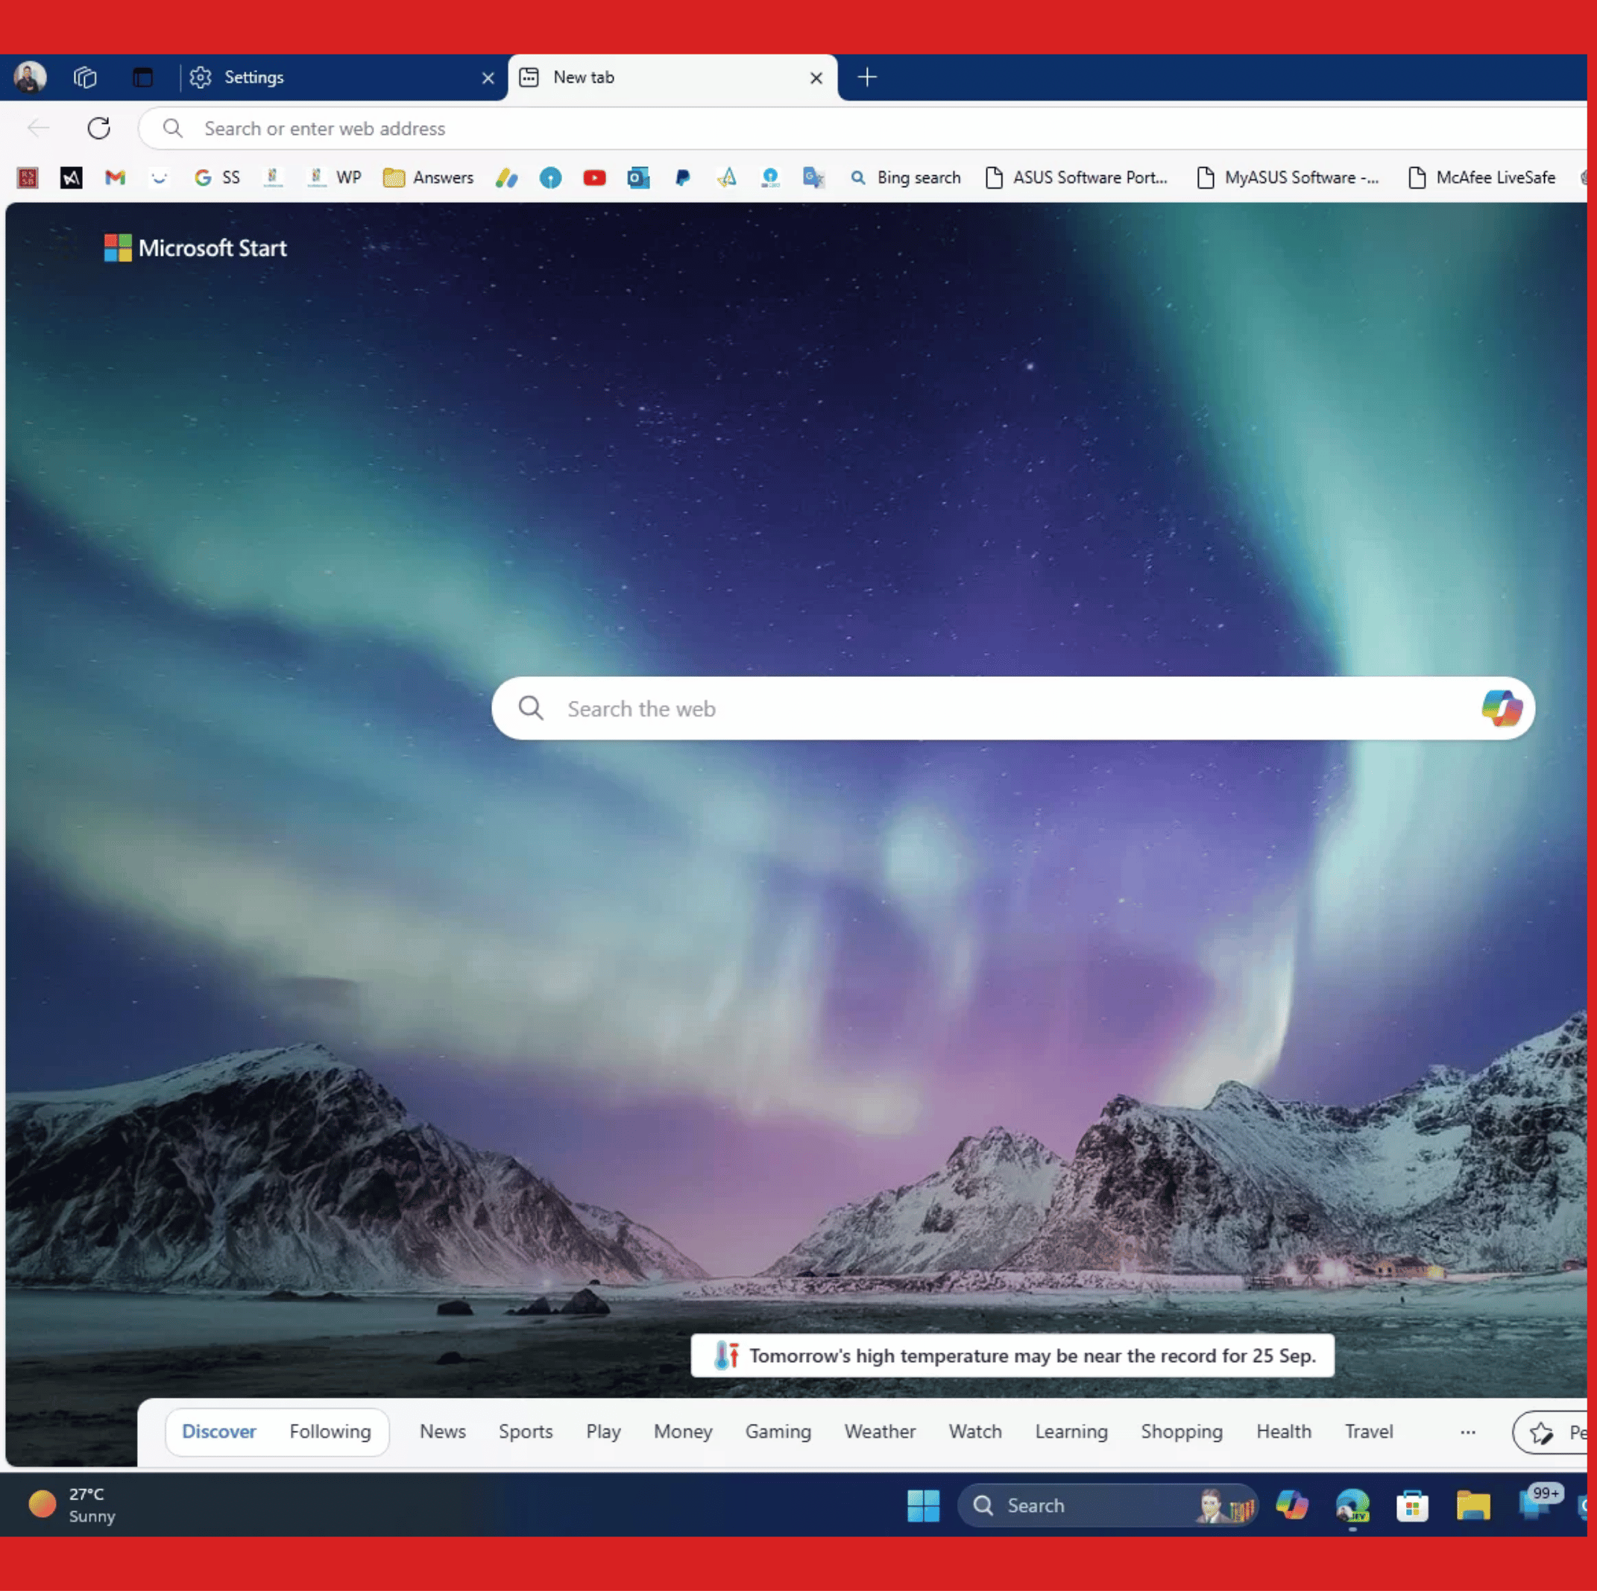
Task: Open the WP bookmark
Action: (x=334, y=177)
